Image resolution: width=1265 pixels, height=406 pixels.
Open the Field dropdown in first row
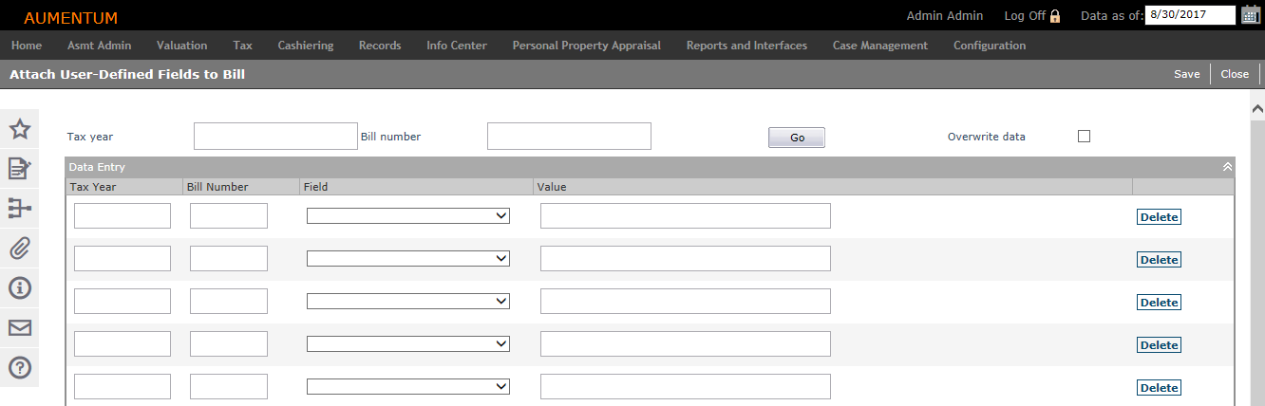(x=408, y=216)
